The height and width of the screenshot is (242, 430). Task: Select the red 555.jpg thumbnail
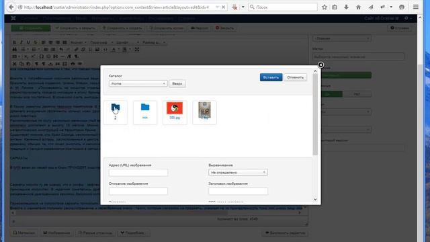175,112
